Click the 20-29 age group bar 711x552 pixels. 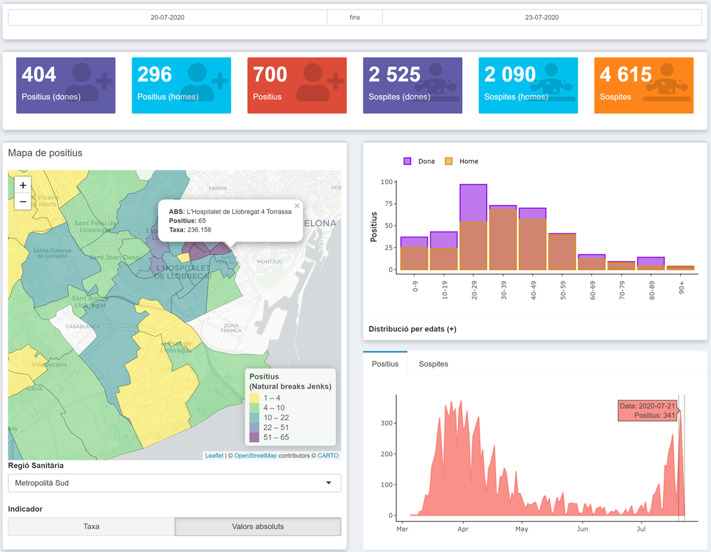point(473,227)
